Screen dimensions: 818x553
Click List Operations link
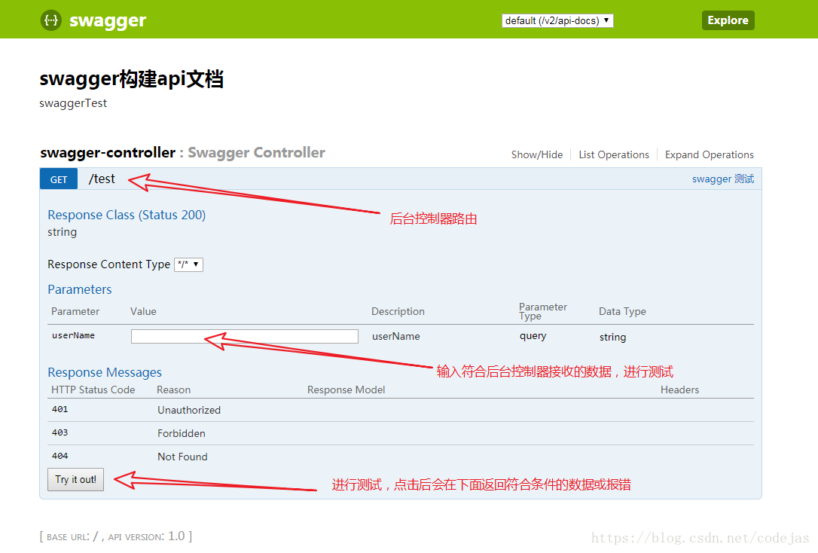[613, 155]
